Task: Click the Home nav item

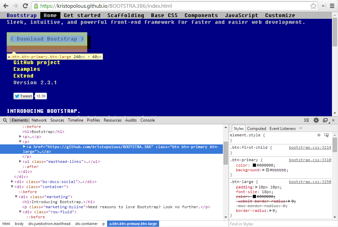Action: pos(50,15)
